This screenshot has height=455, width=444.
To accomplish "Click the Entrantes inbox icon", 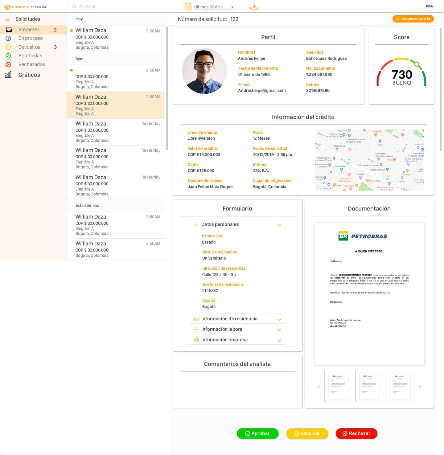I will point(9,30).
